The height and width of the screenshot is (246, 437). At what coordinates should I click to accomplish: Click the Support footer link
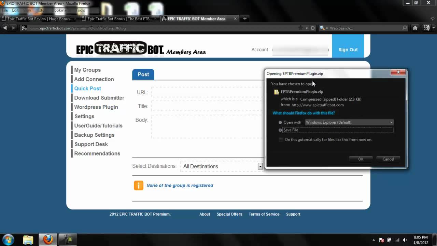(293, 214)
